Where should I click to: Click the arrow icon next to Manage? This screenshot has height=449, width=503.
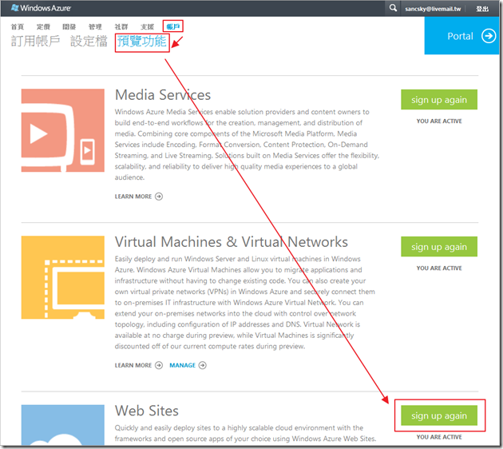point(203,365)
